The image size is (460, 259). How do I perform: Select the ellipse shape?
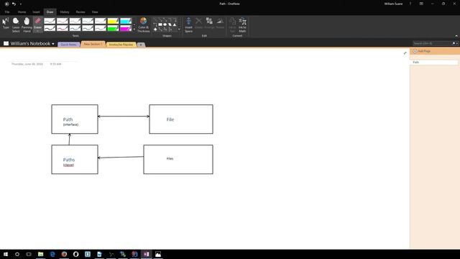point(165,24)
